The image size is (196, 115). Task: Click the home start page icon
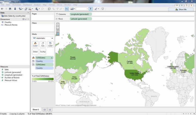191,5
